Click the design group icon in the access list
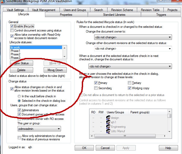 click(108, 118)
